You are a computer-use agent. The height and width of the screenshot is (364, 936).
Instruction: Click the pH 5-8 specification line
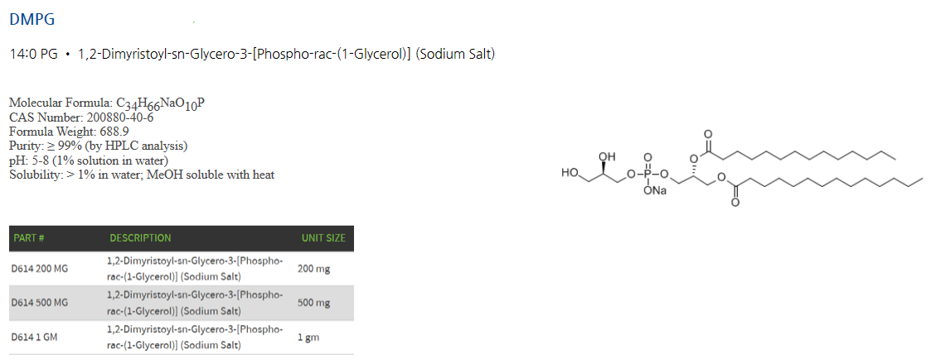coord(89,160)
